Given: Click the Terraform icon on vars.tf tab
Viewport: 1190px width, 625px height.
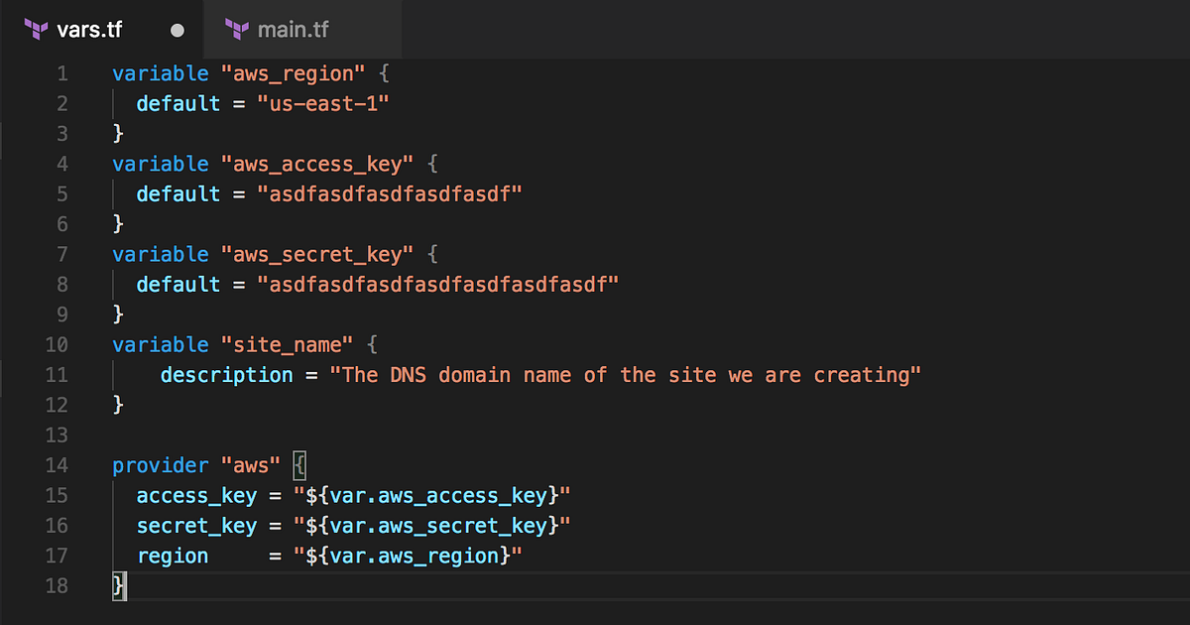Looking at the screenshot, I should pos(35,29).
